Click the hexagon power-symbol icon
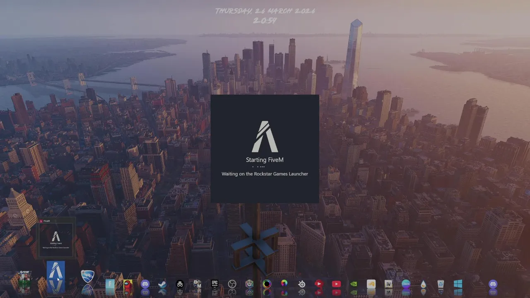 pos(249,284)
